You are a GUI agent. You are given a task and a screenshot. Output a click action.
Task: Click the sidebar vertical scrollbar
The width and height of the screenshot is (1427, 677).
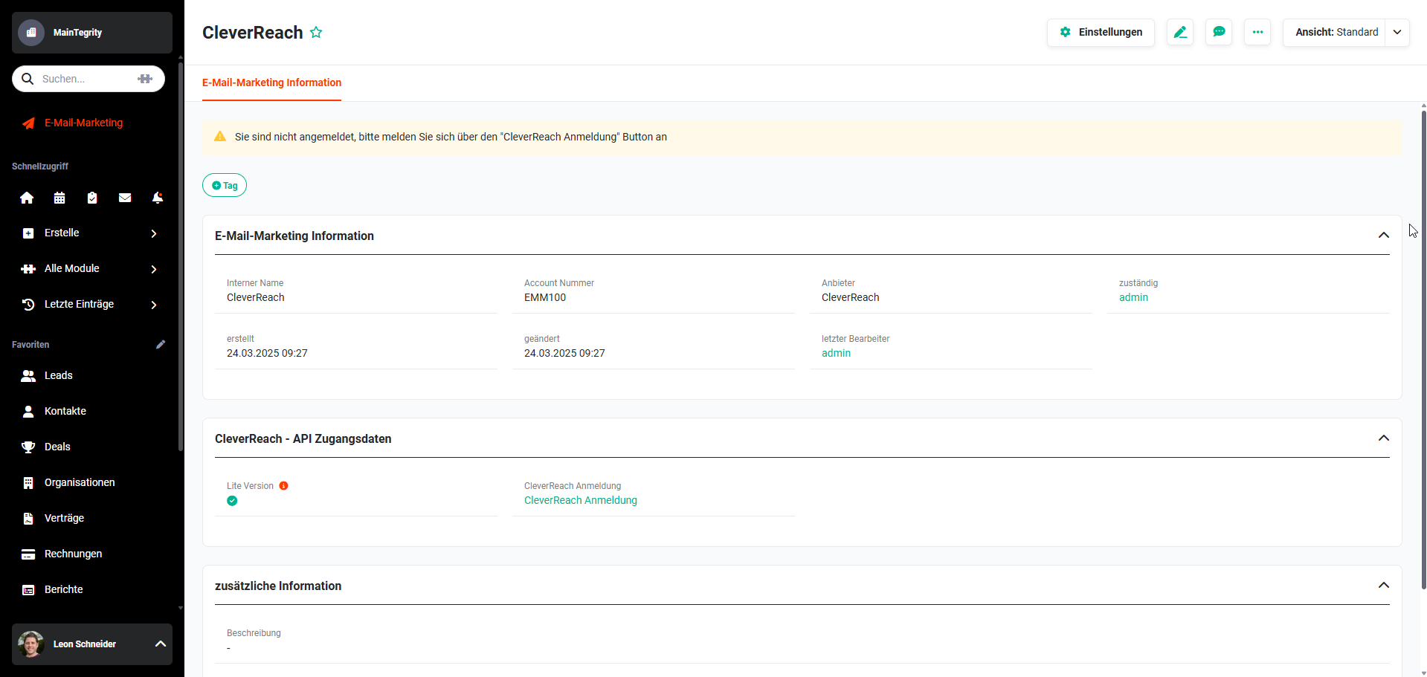[181, 256]
